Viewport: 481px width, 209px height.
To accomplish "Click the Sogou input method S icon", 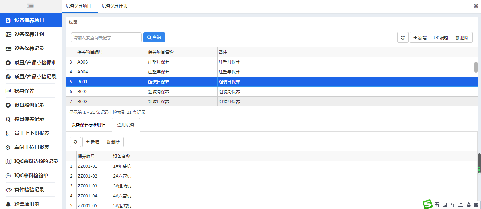I will [x=428, y=204].
